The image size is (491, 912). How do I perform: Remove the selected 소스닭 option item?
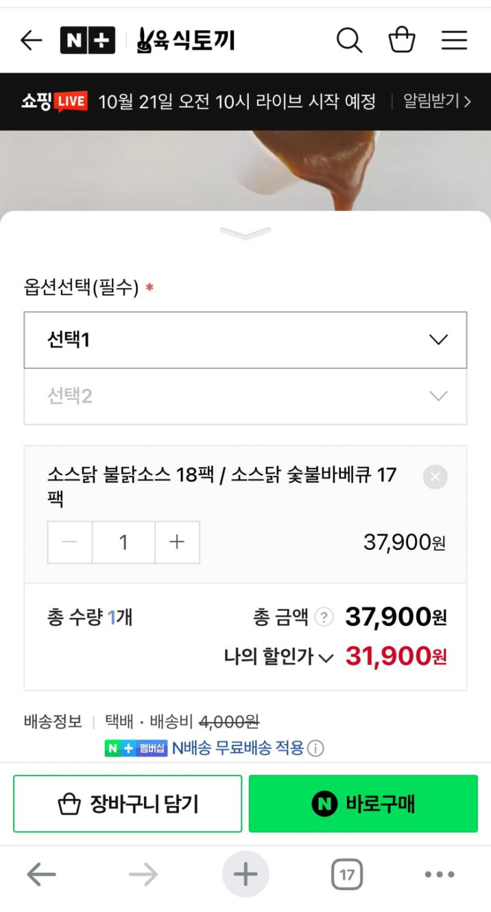tap(435, 477)
